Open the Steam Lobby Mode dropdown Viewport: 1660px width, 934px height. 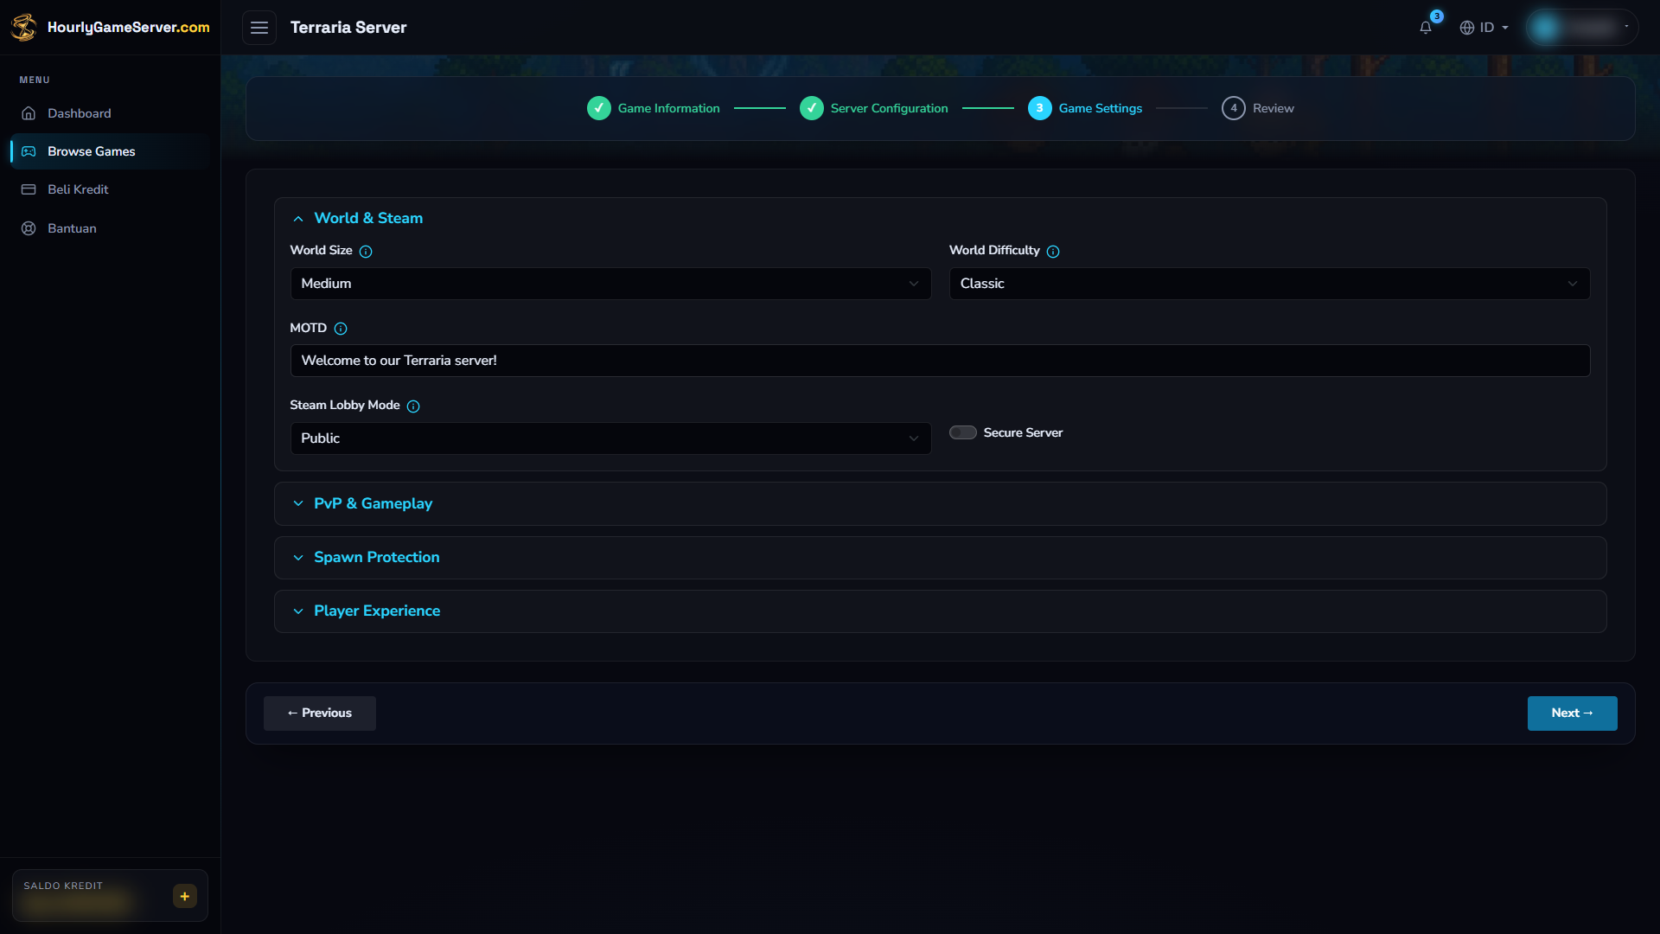point(610,438)
